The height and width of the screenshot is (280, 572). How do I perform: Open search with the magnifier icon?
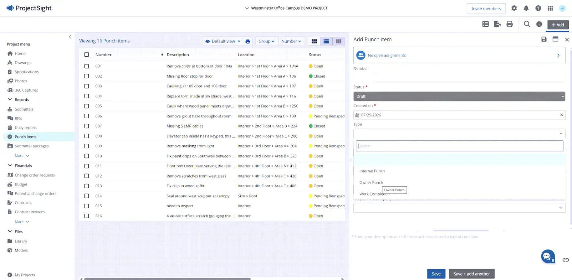527,24
